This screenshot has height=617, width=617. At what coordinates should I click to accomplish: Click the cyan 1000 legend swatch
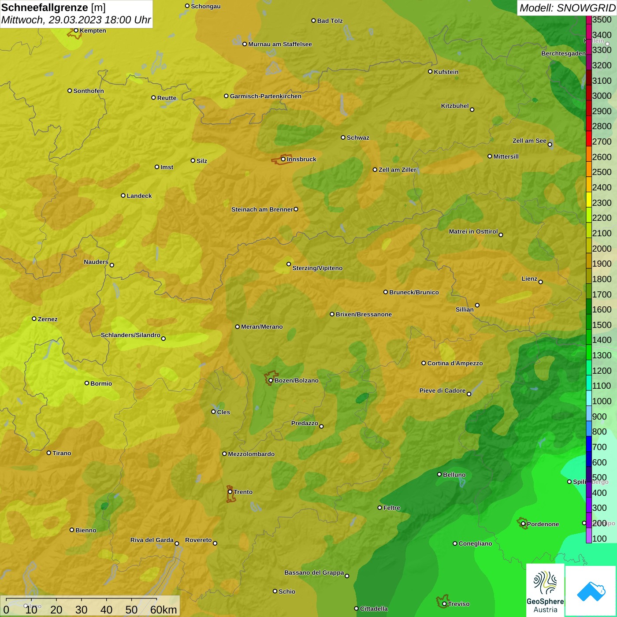pos(589,398)
